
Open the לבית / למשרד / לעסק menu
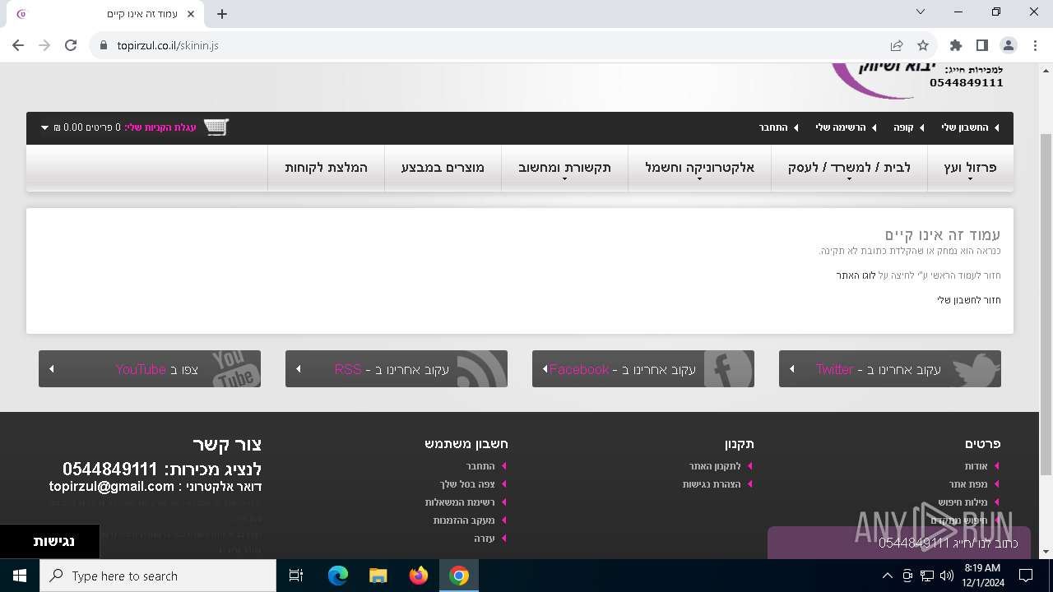(x=849, y=168)
